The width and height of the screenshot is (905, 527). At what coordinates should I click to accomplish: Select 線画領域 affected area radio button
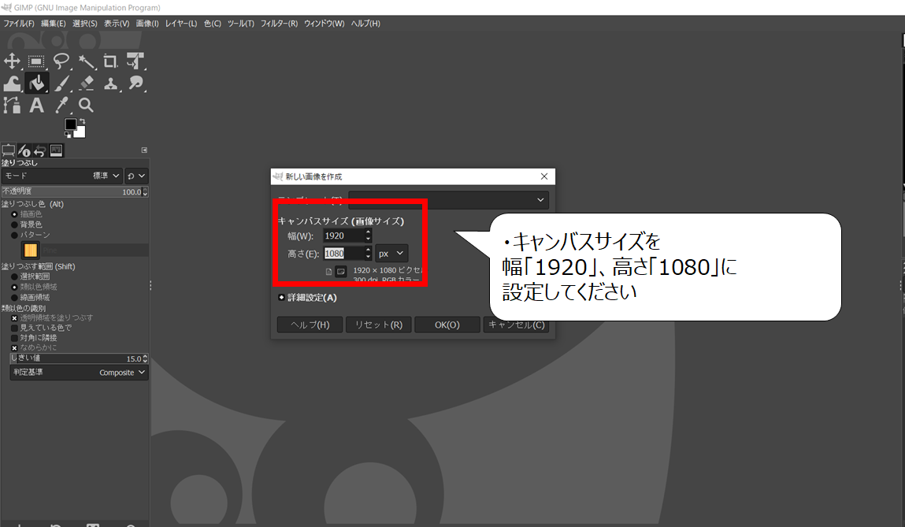(x=14, y=297)
